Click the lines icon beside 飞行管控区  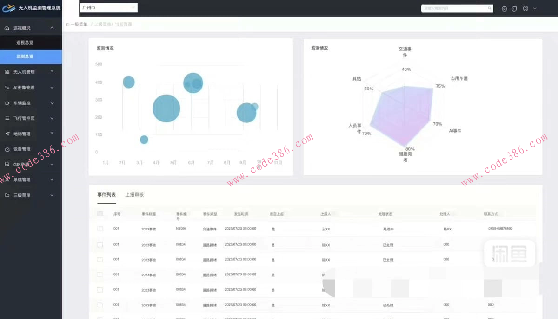(x=7, y=118)
